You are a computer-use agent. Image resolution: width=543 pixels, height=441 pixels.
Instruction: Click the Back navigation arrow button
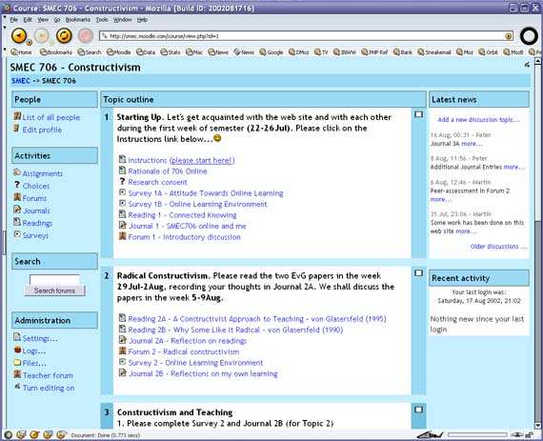point(19,35)
